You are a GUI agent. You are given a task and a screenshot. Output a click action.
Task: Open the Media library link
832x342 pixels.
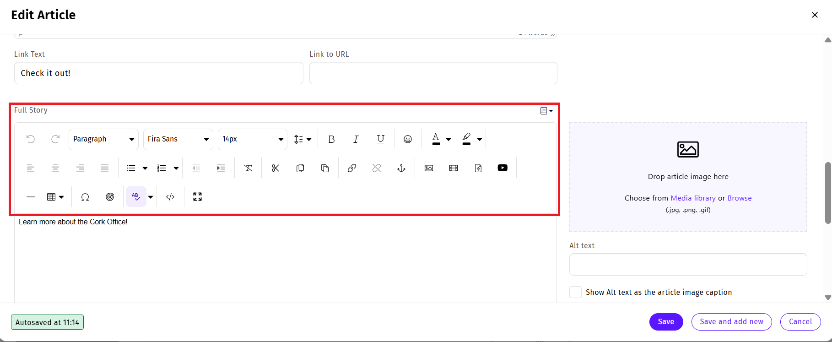[x=692, y=198]
